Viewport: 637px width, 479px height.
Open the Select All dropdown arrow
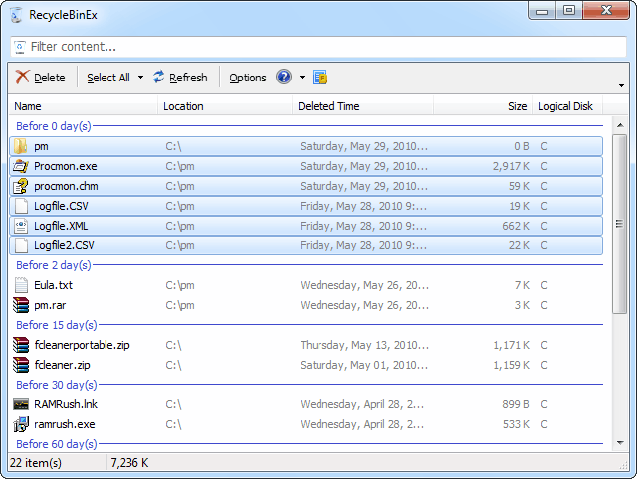coord(140,78)
